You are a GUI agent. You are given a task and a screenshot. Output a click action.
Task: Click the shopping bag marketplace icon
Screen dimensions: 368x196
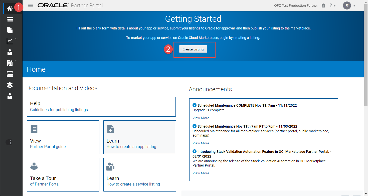point(323,5)
